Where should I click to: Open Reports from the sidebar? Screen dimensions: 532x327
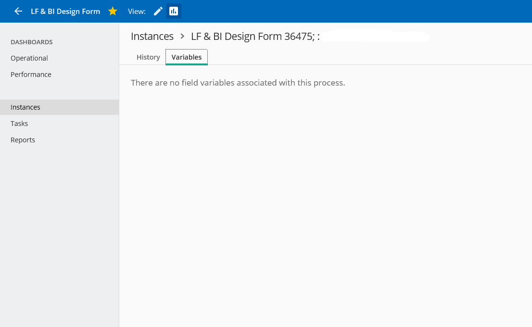tap(23, 140)
